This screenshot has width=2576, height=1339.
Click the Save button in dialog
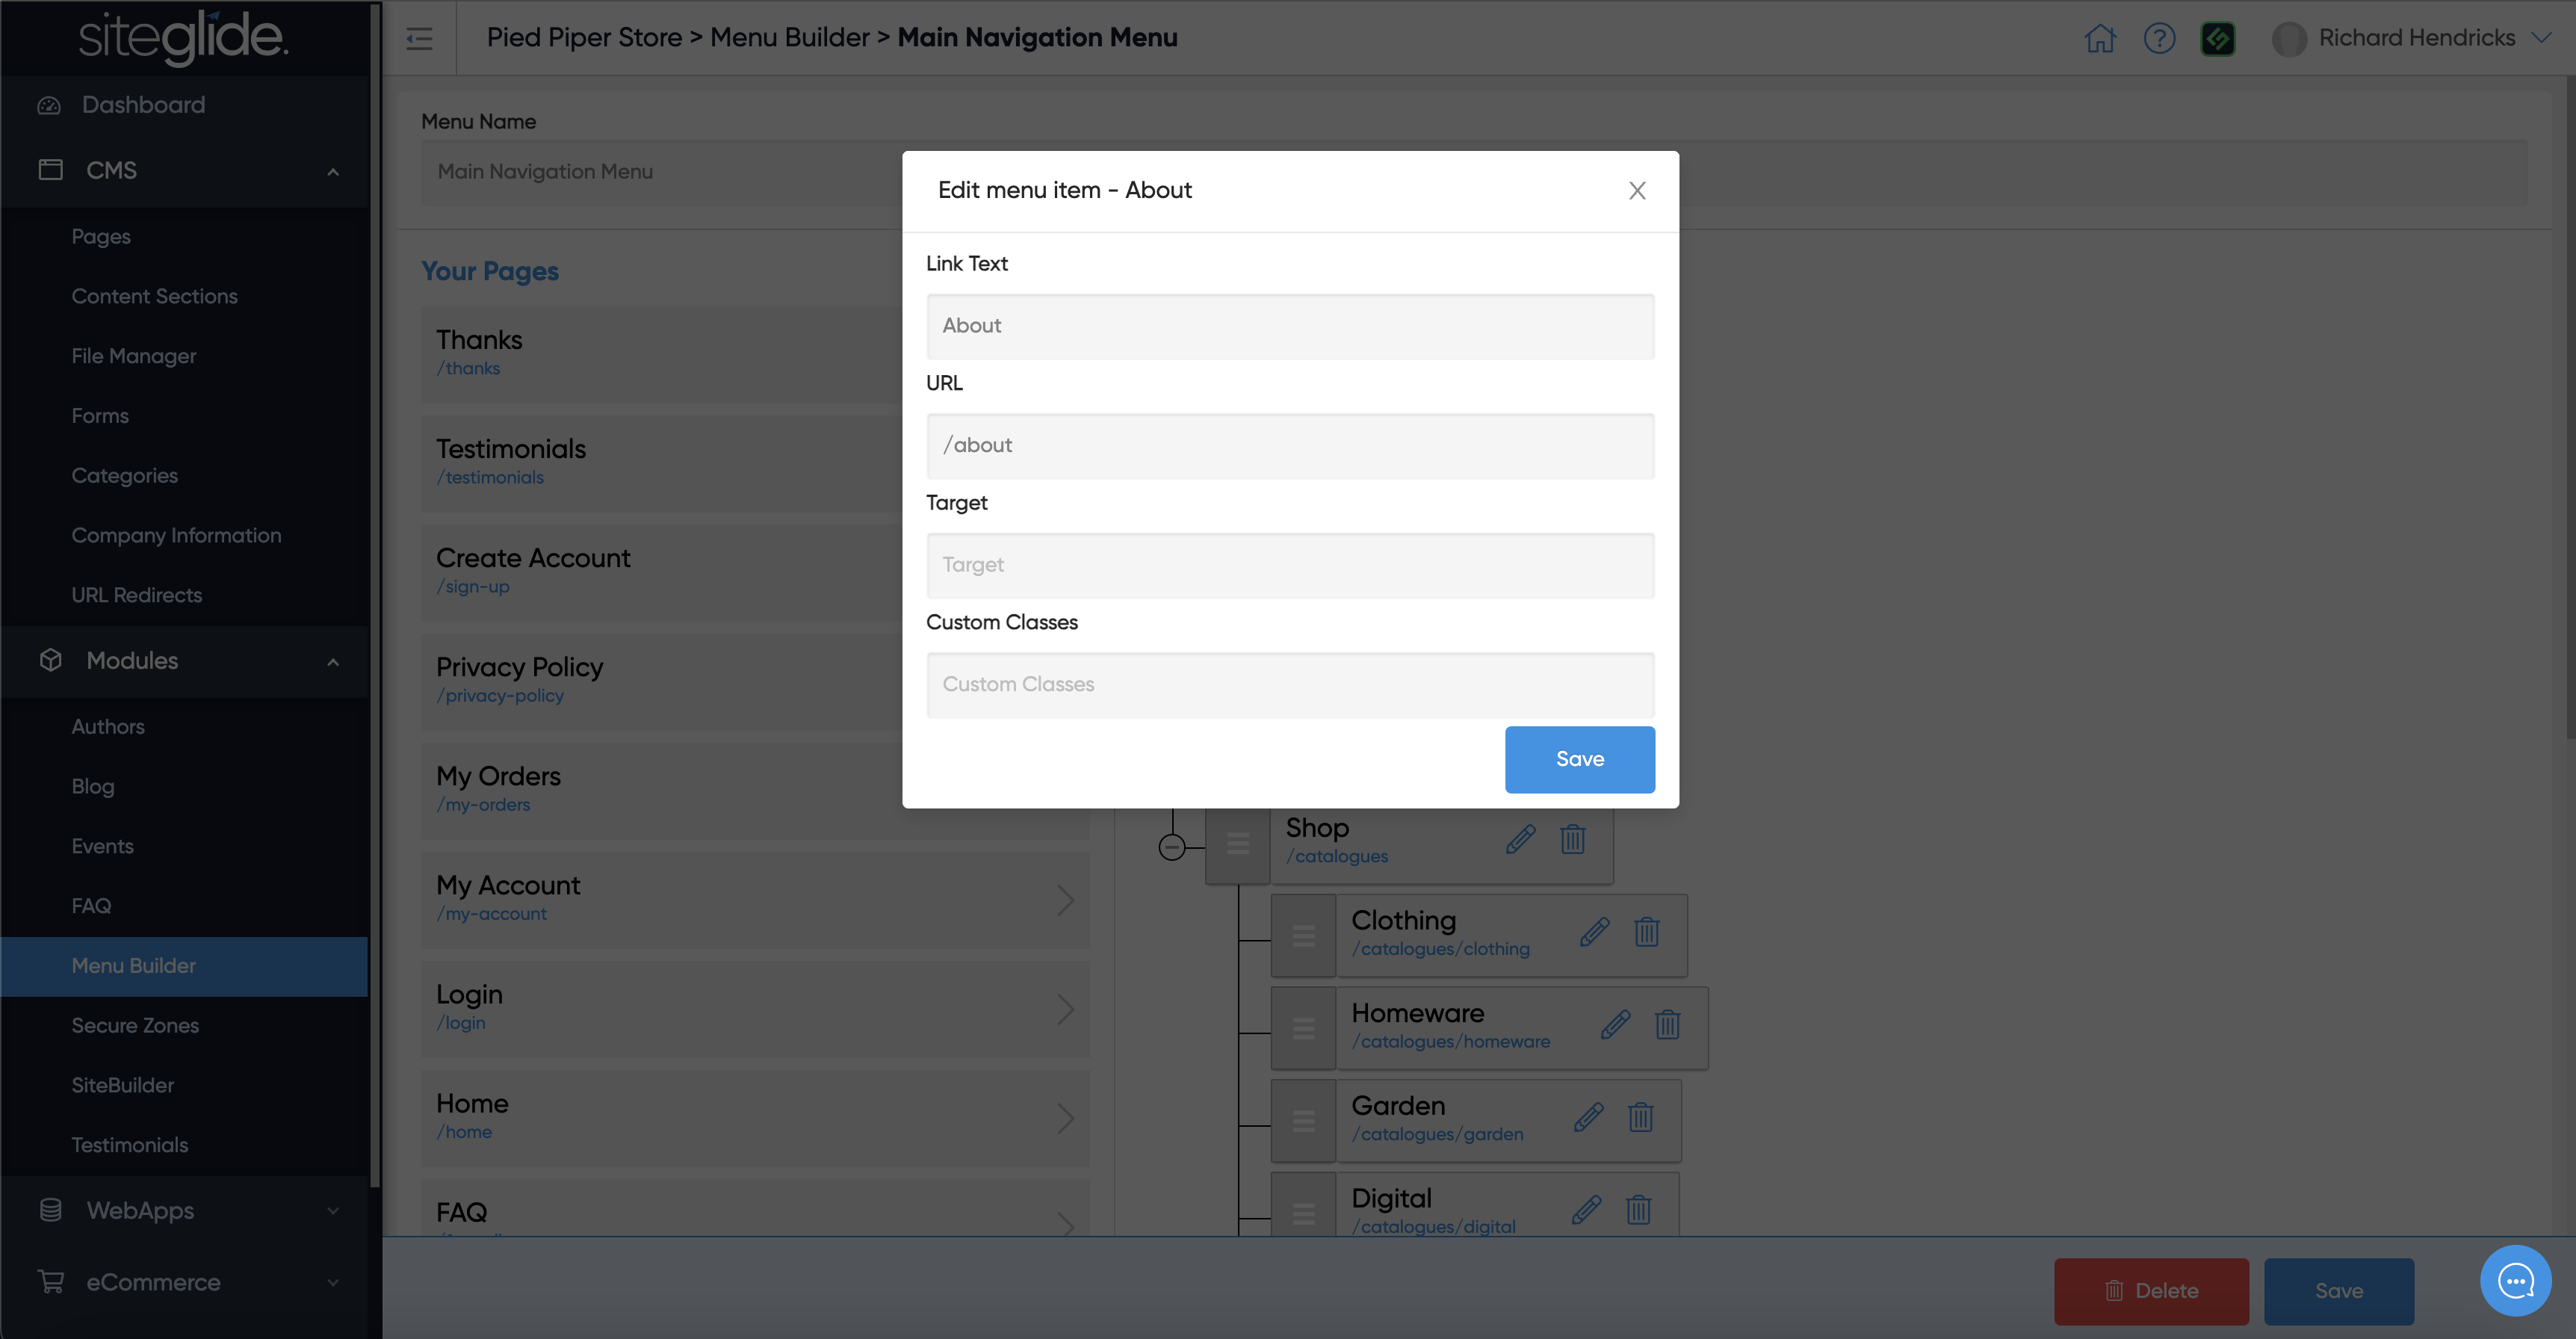1579,759
